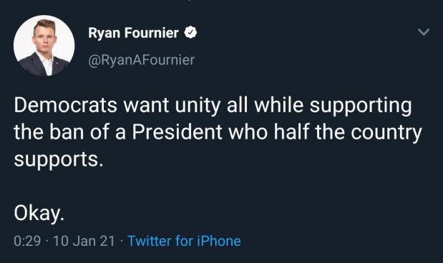Click the 0:29 timestamp
443x263 pixels.
pyautogui.click(x=27, y=241)
